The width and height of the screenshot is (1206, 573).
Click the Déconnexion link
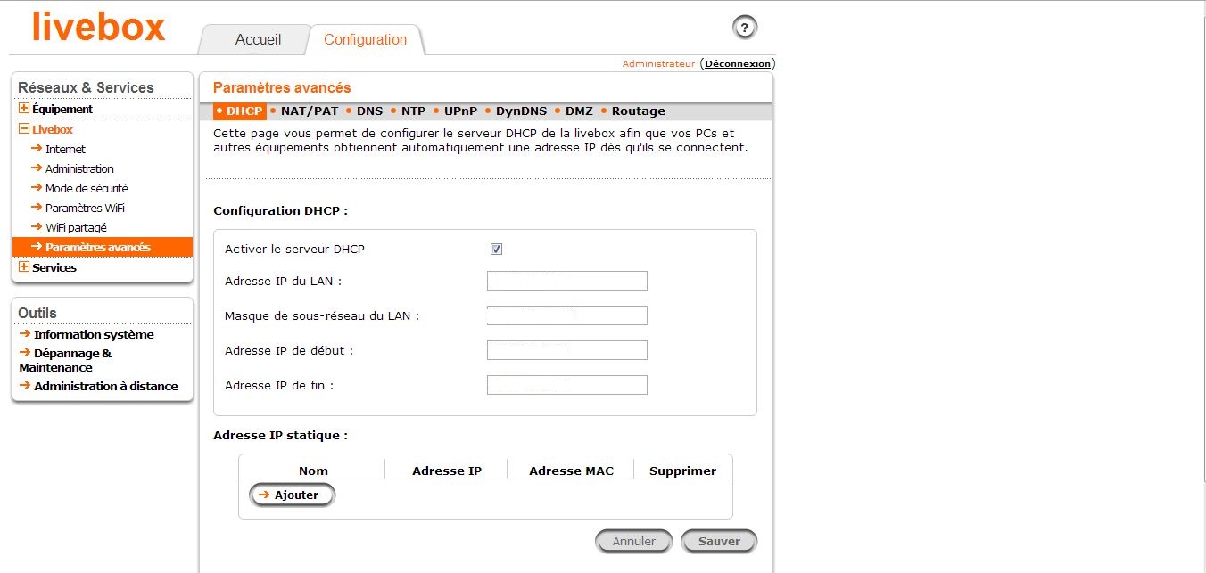[738, 63]
